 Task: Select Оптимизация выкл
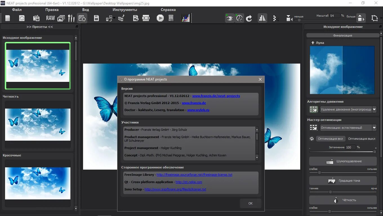tap(362, 139)
